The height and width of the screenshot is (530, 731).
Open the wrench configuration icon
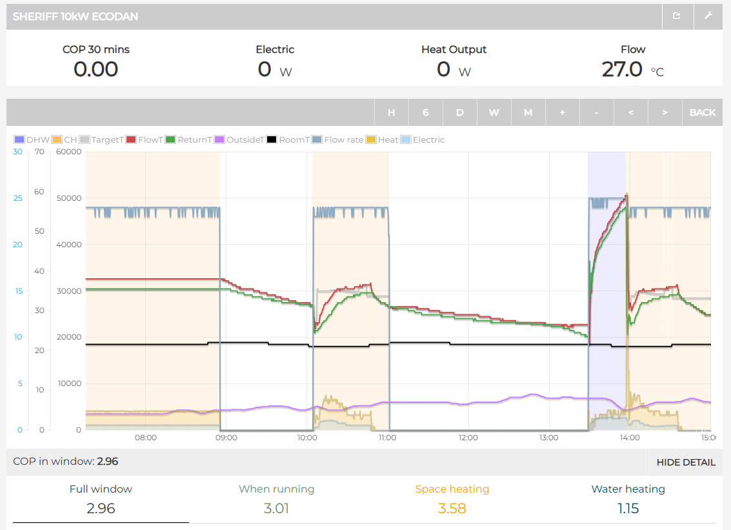(x=708, y=16)
